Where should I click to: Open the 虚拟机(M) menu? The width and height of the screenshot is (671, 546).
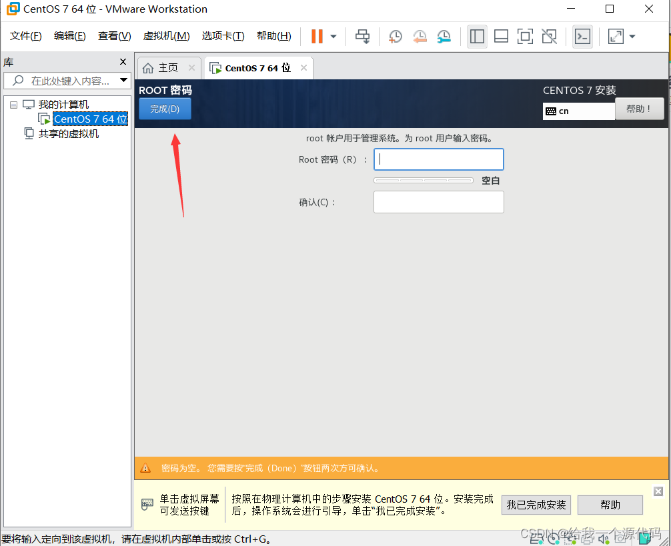click(166, 36)
